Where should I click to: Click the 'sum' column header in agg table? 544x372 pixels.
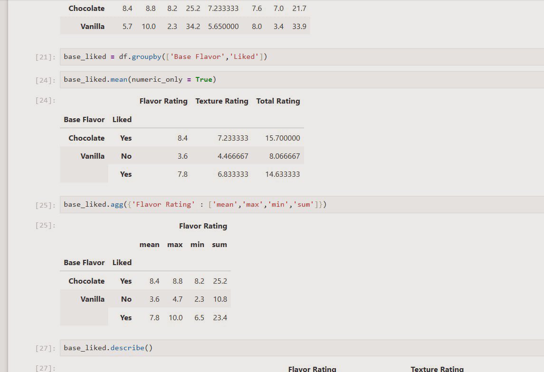point(220,245)
